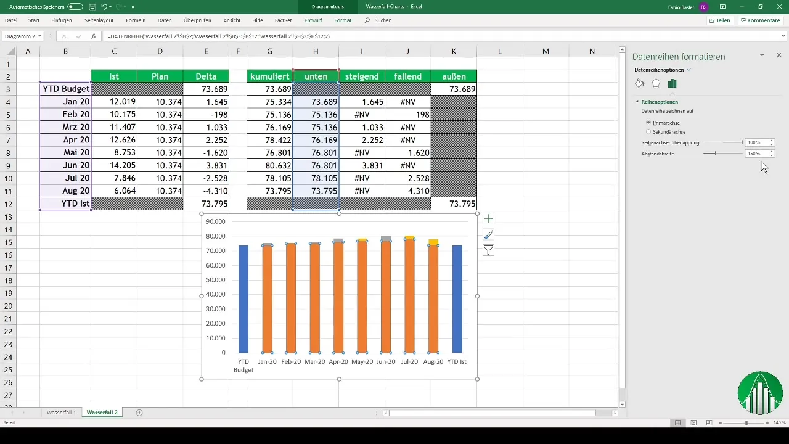Open the Fill & Line paint bucket options
The image size is (789, 444).
[x=640, y=83]
